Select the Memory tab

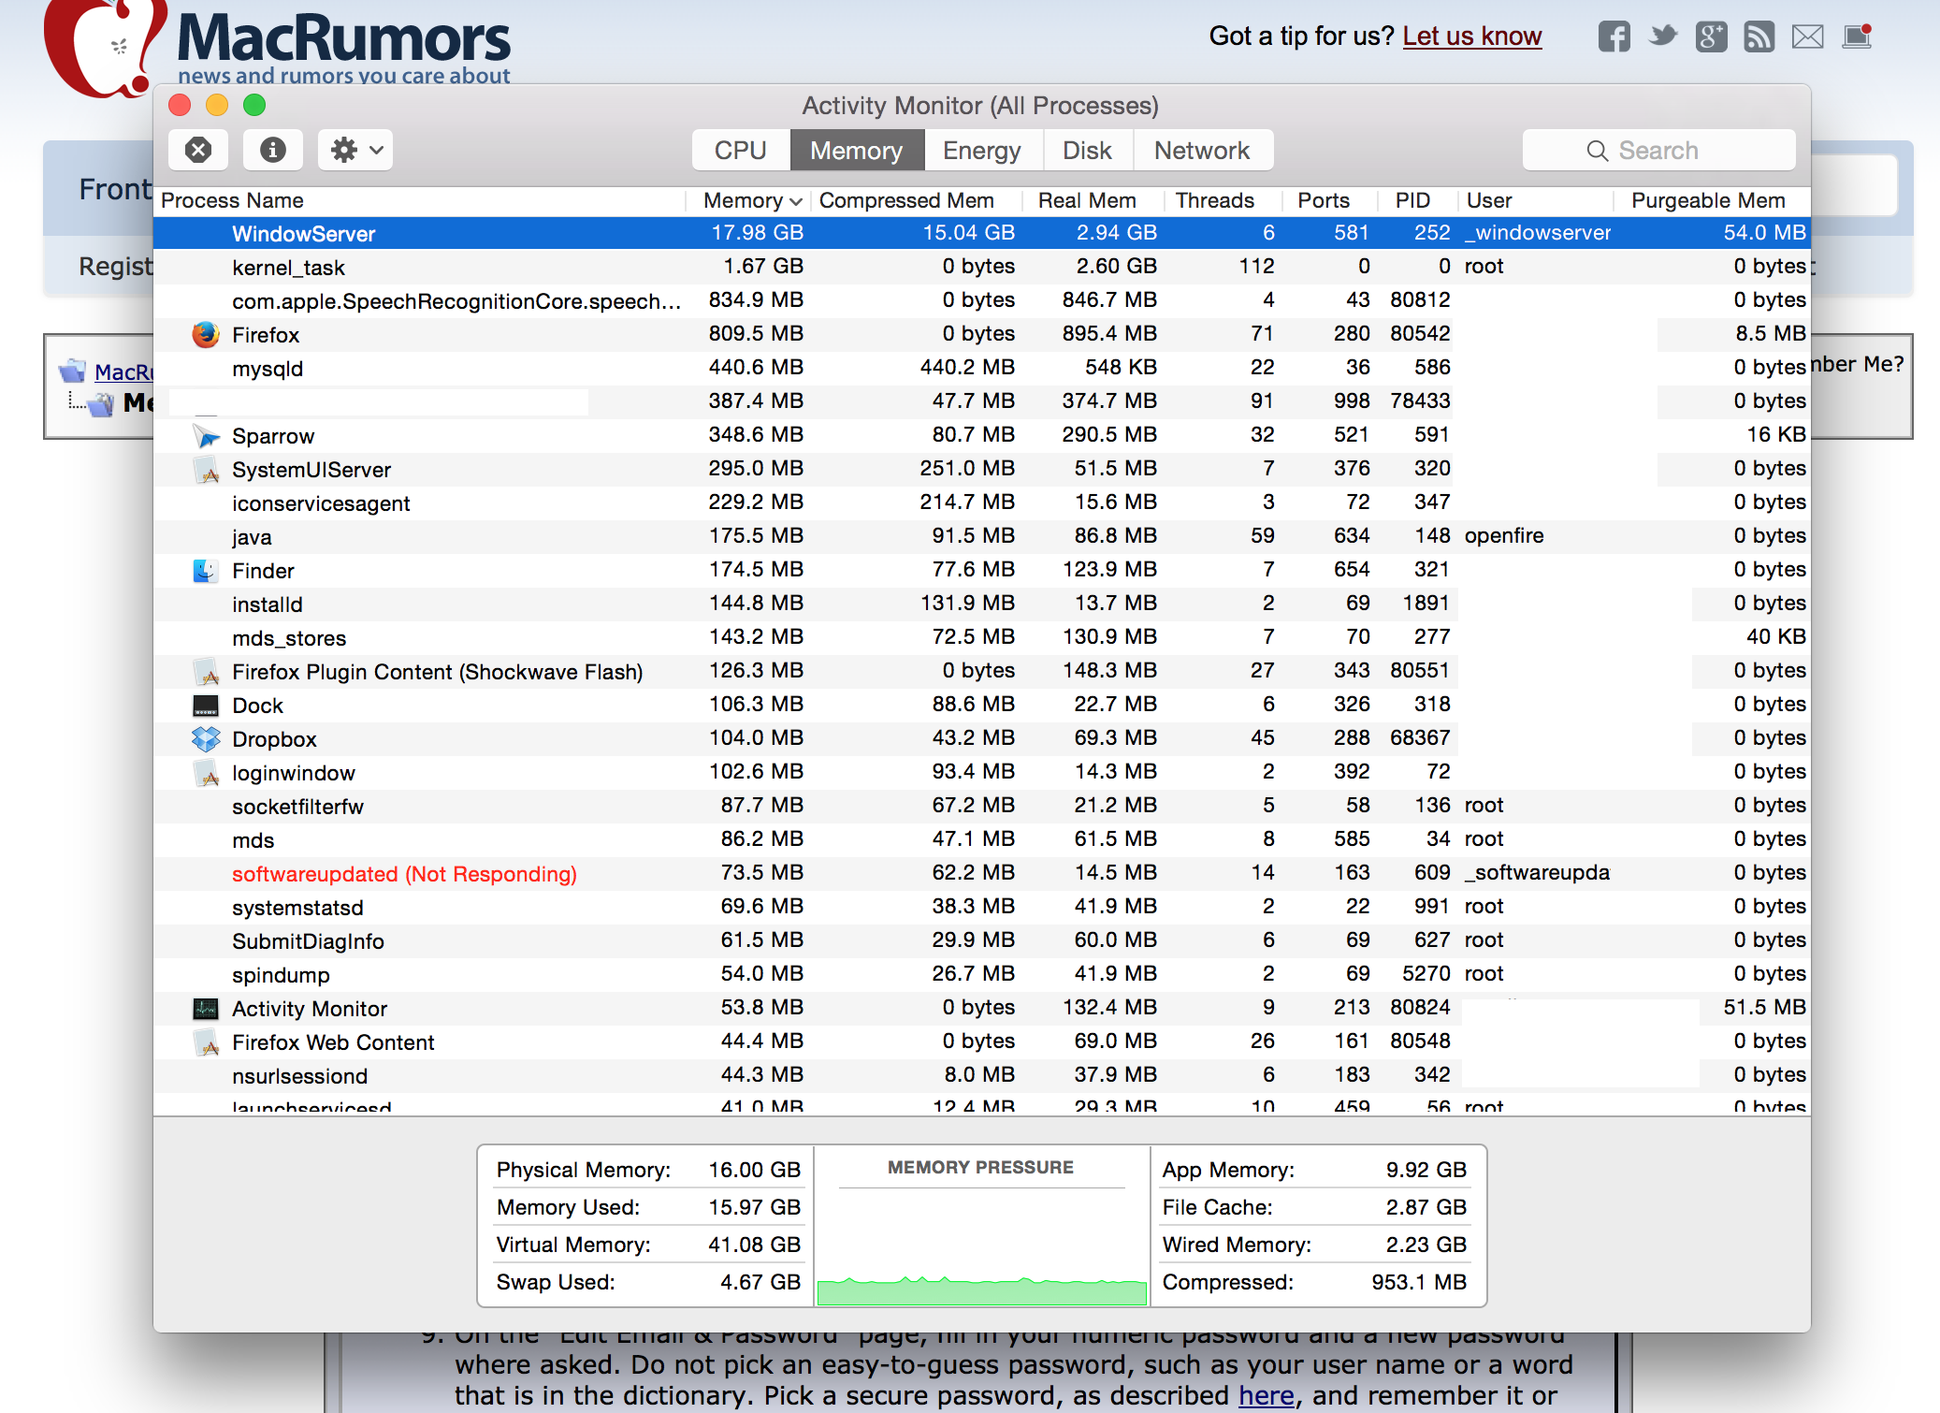857,150
